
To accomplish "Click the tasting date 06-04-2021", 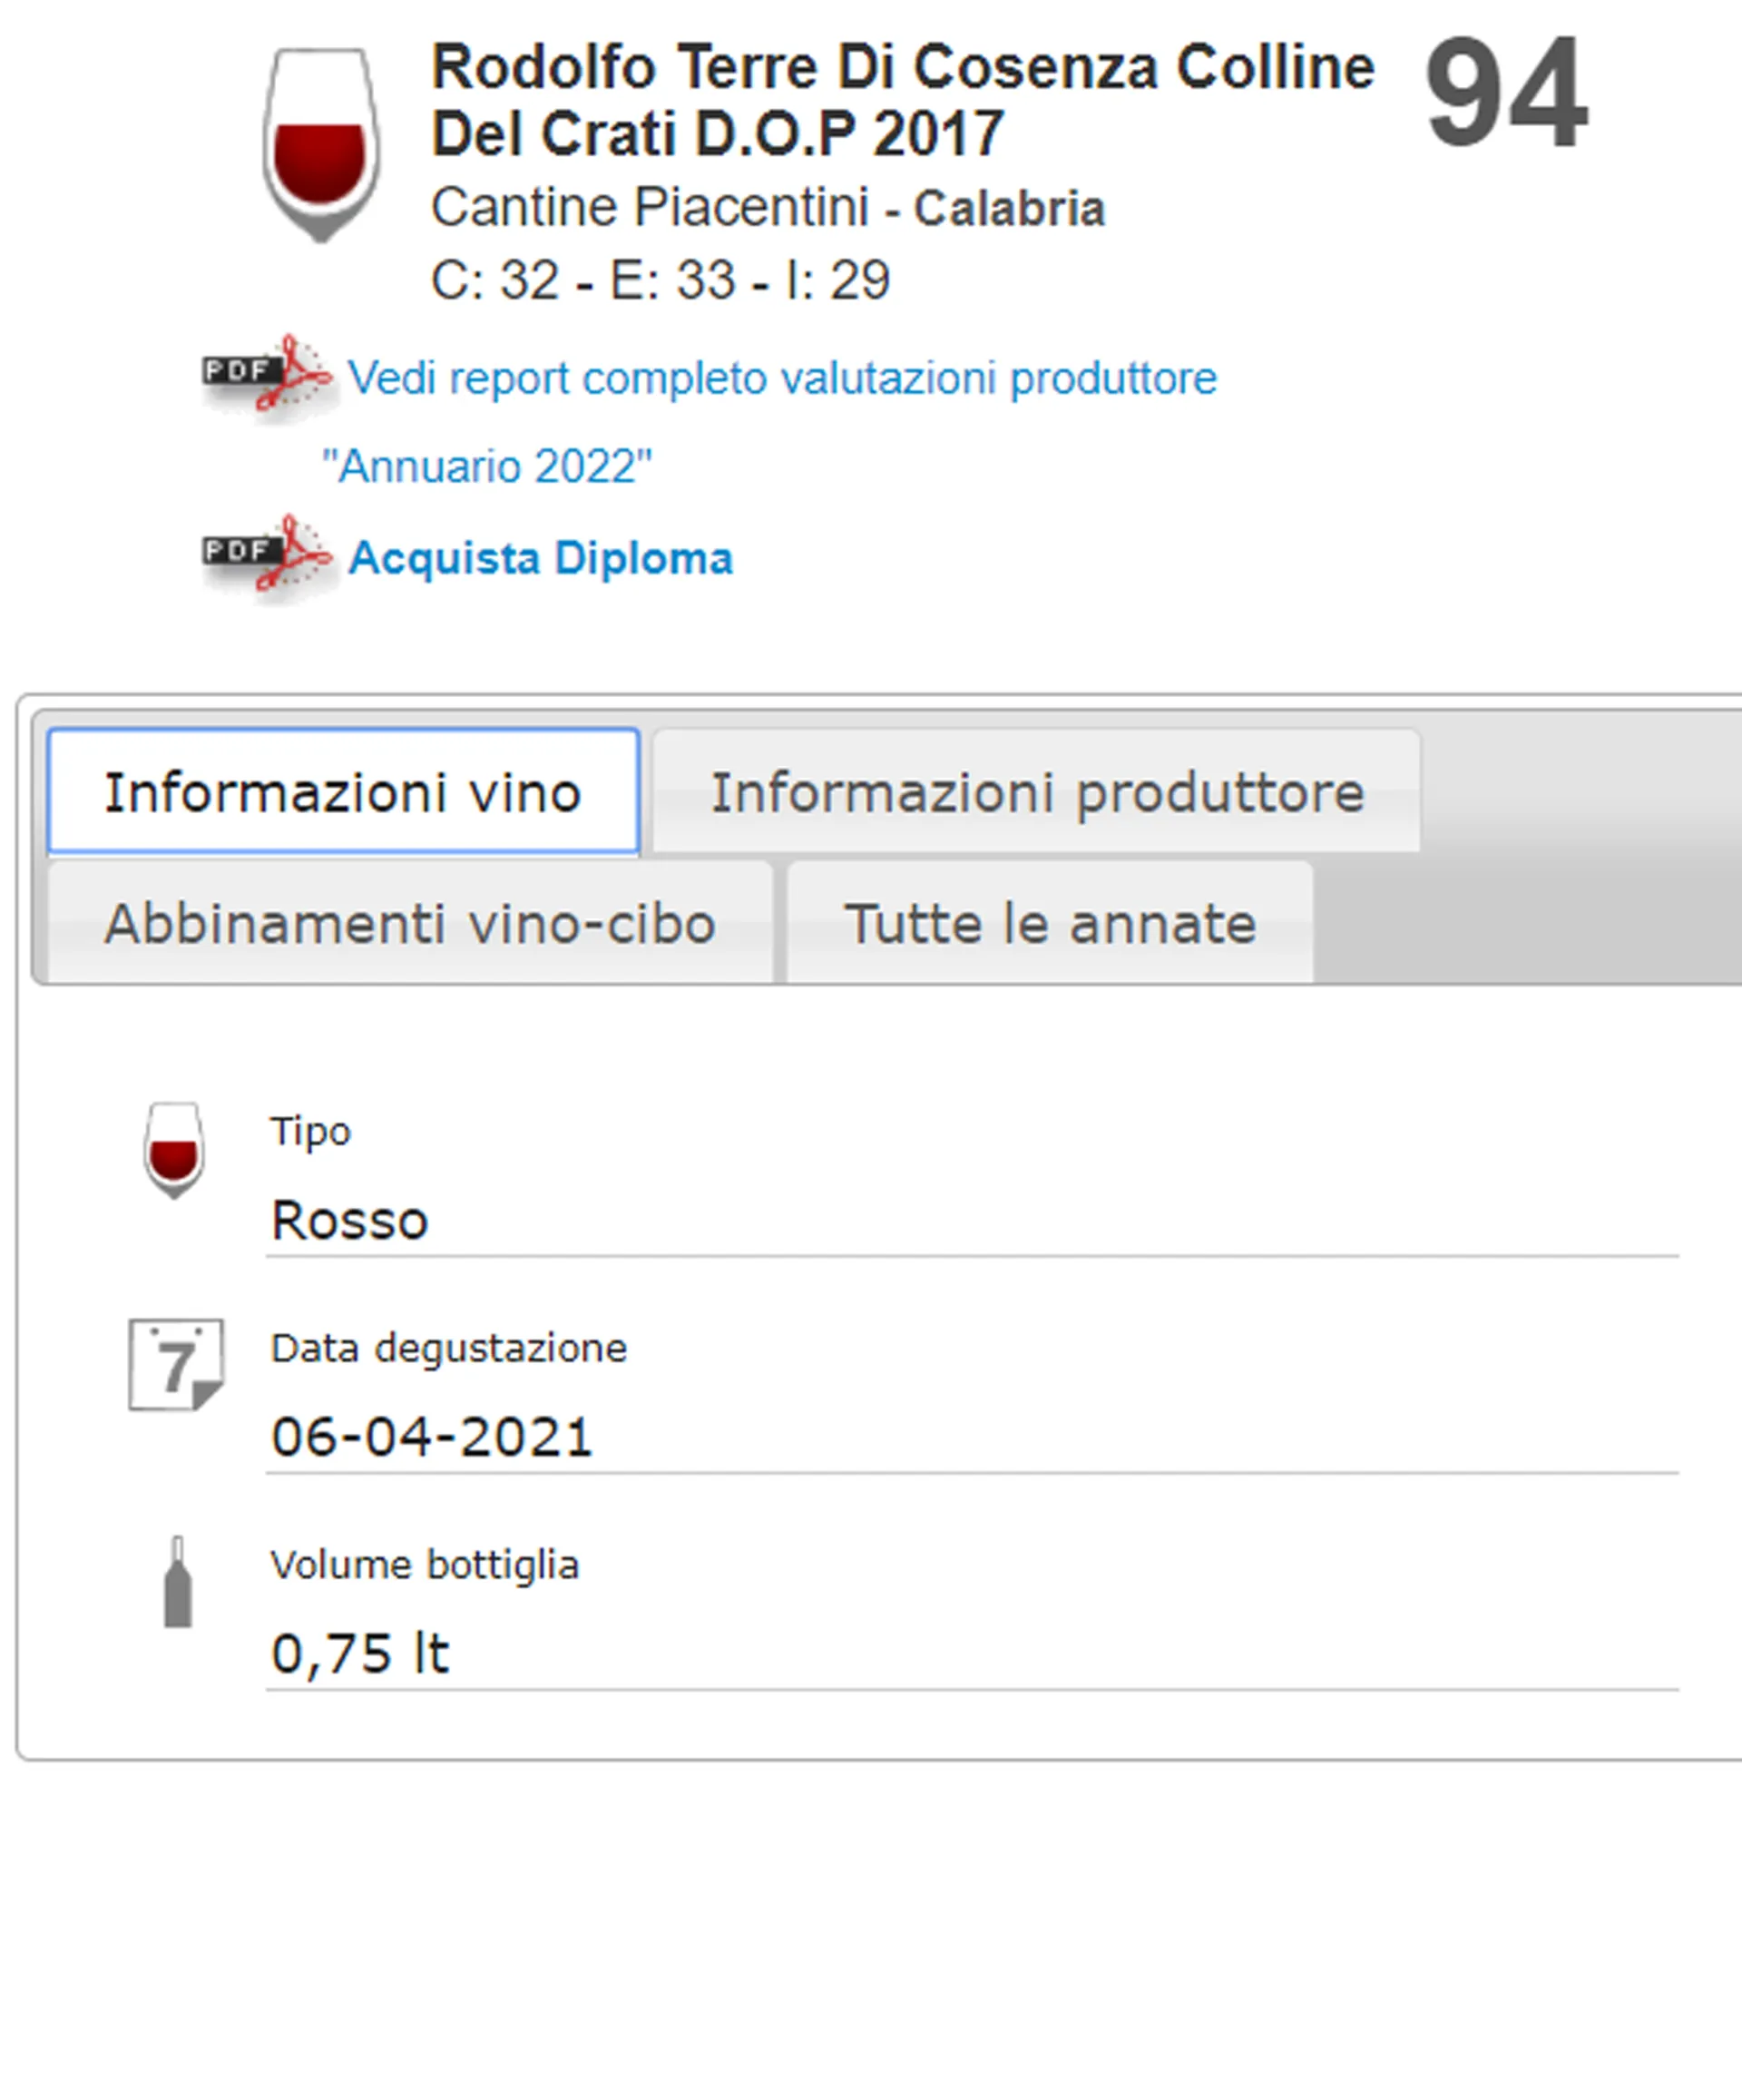I will click(x=432, y=1437).
